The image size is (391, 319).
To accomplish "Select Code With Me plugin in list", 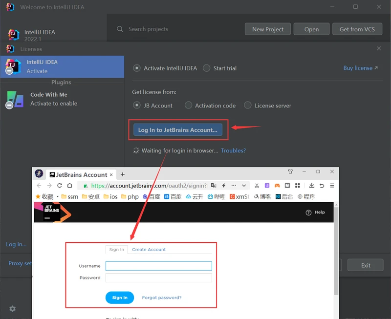I will tap(49, 99).
